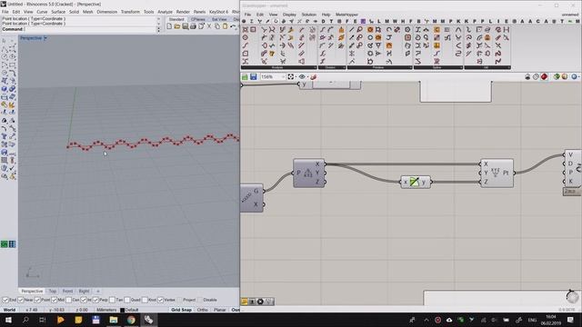Switch to the Top viewport tab

(x=53, y=292)
